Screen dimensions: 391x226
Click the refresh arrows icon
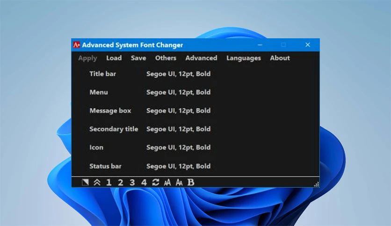point(156,183)
